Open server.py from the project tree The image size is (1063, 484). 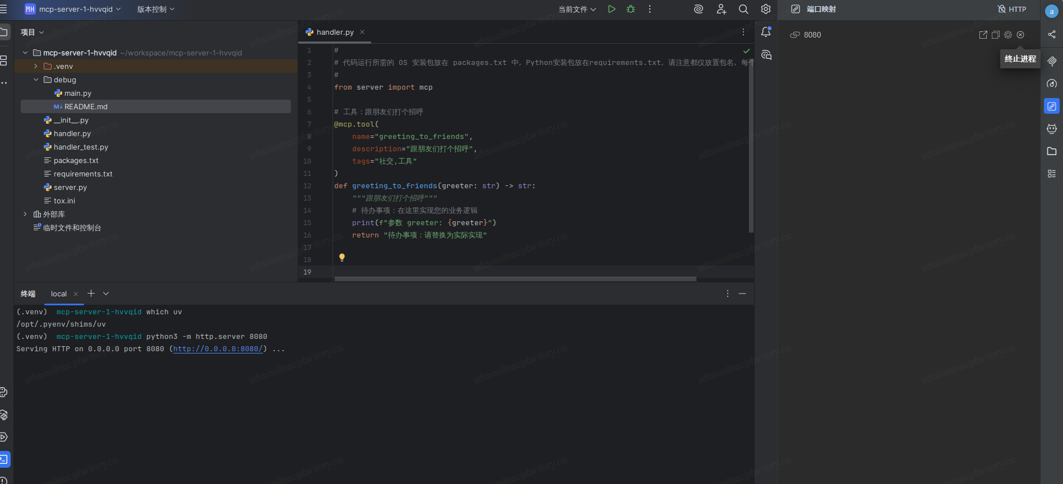click(70, 187)
